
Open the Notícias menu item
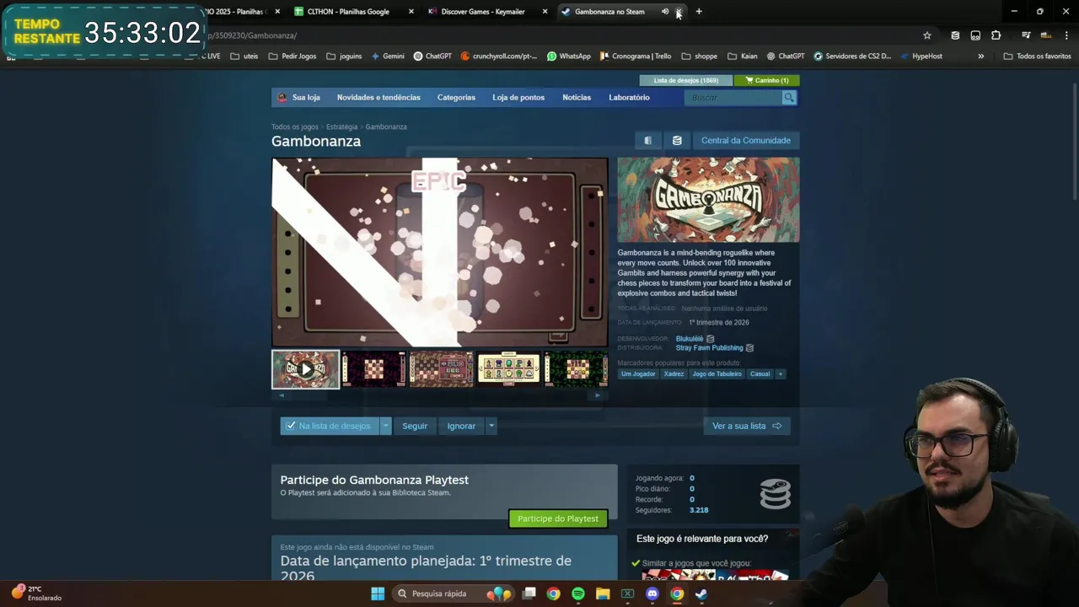[x=577, y=98]
